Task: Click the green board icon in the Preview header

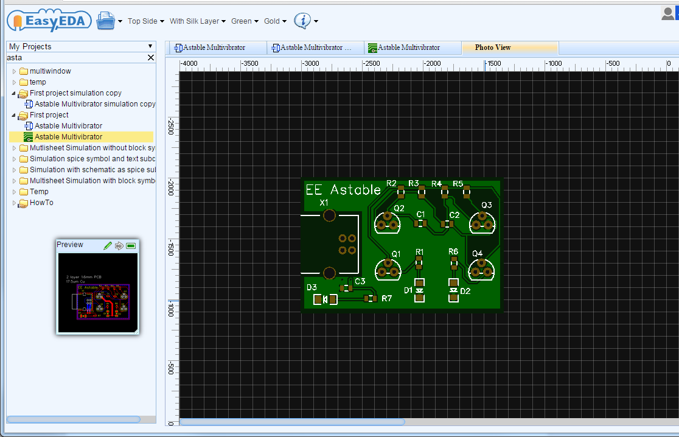Action: coord(130,245)
